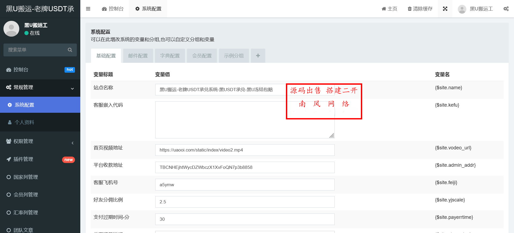Image resolution: width=514 pixels, height=233 pixels.
Task: Click the 好友分佣比例 input field
Action: point(245,202)
